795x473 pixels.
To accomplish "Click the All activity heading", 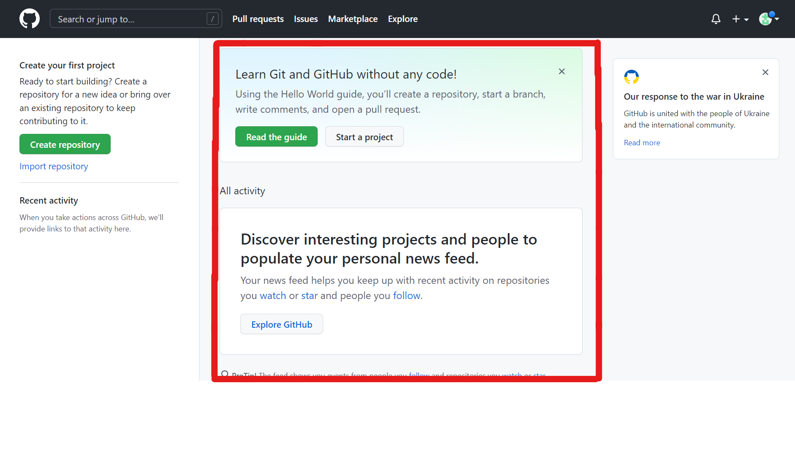I will click(242, 191).
